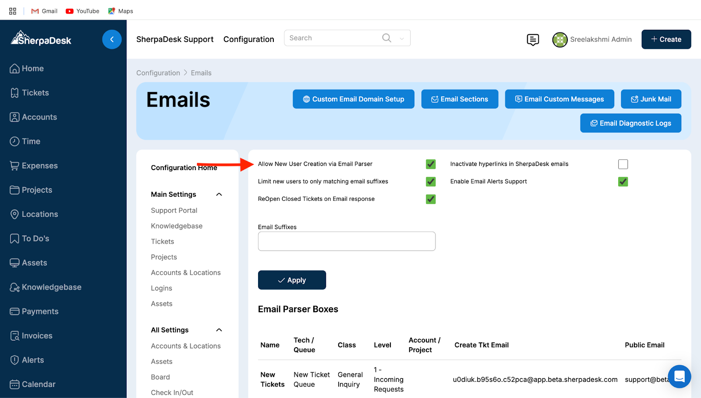Go to Knowledgebase in the left sidebar
Image resolution: width=701 pixels, height=398 pixels.
click(51, 287)
